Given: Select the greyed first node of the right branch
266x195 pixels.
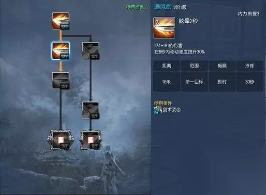Looking at the screenshot, I should 90,51.
